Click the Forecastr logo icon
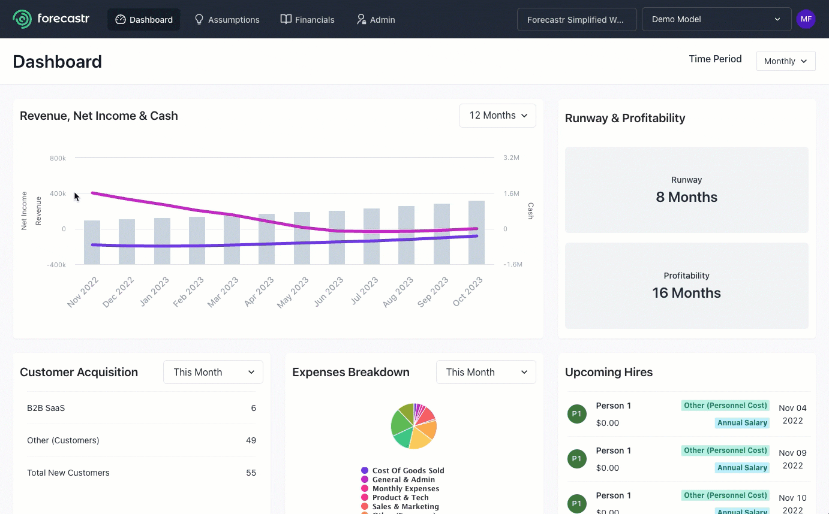 click(x=22, y=19)
